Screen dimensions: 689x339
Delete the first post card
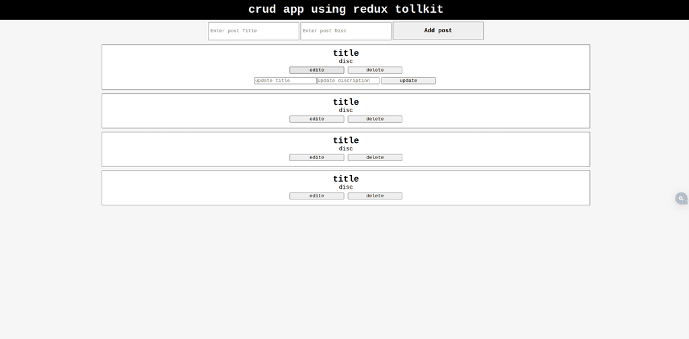point(375,70)
